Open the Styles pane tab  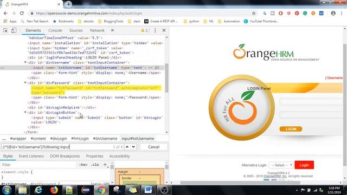8,156
